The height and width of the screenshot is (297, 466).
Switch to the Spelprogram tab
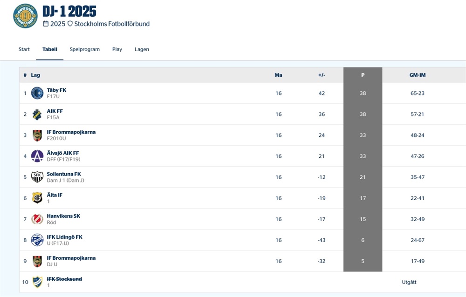pyautogui.click(x=85, y=49)
